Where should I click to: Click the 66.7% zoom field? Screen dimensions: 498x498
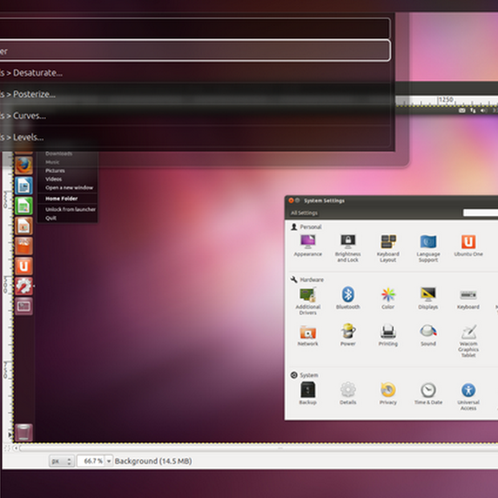coord(91,461)
